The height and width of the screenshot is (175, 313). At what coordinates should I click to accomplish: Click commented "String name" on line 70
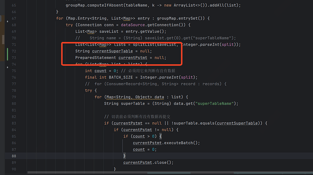[x=103, y=38]
